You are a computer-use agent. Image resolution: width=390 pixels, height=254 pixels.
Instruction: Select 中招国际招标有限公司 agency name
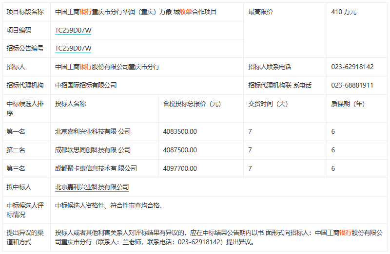86,85
